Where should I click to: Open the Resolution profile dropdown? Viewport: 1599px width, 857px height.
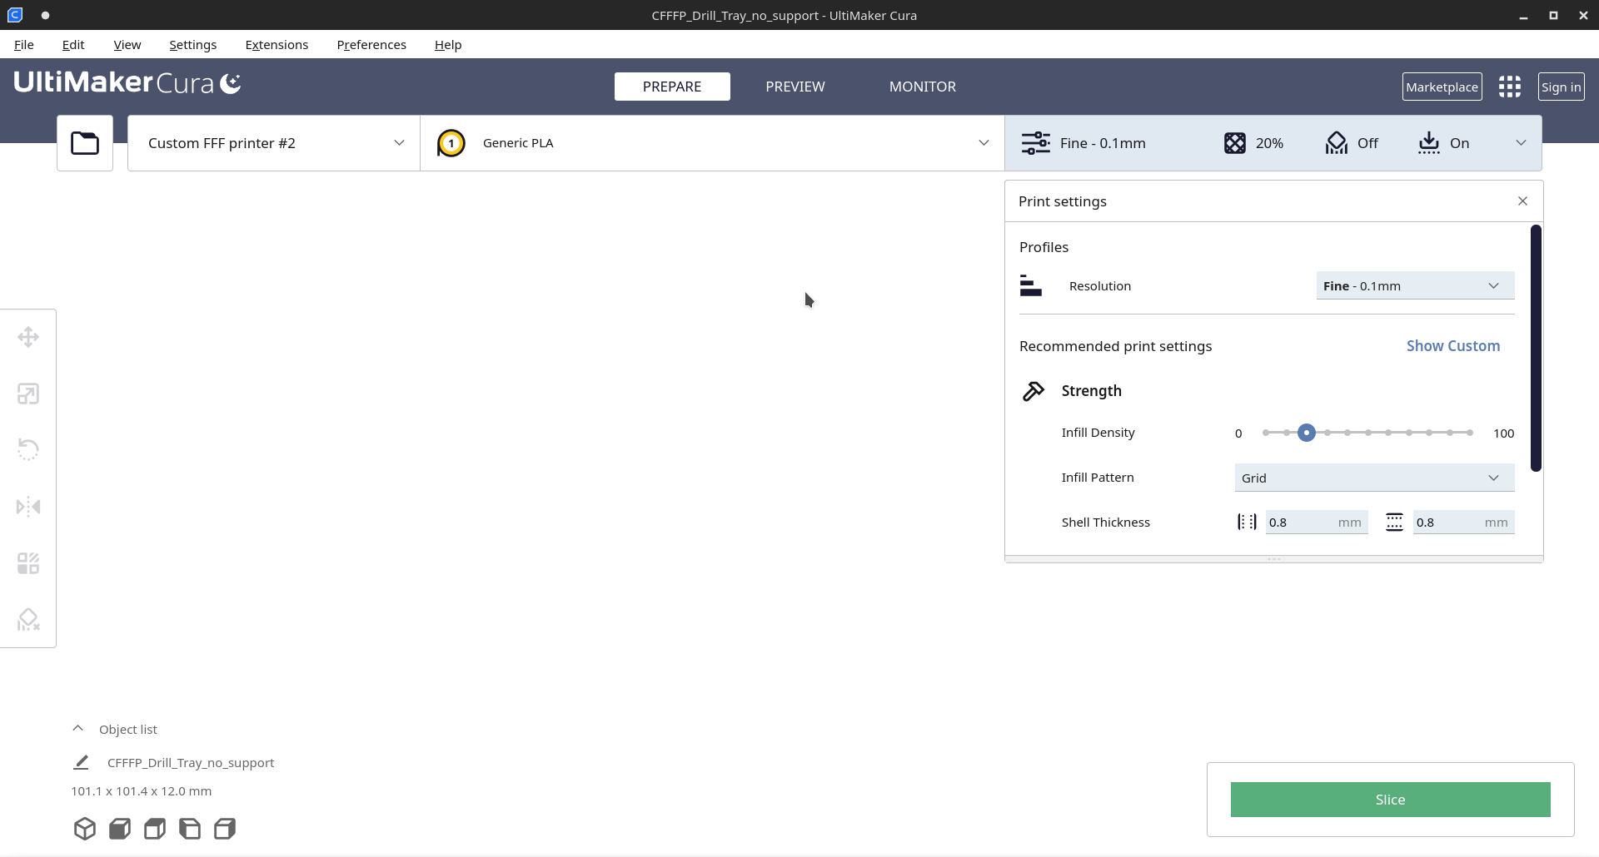pyautogui.click(x=1413, y=285)
